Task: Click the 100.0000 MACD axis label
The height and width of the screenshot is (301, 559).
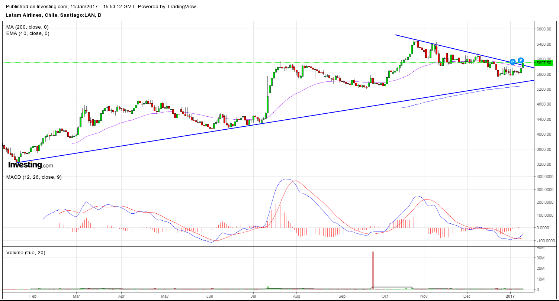Action: [544, 215]
